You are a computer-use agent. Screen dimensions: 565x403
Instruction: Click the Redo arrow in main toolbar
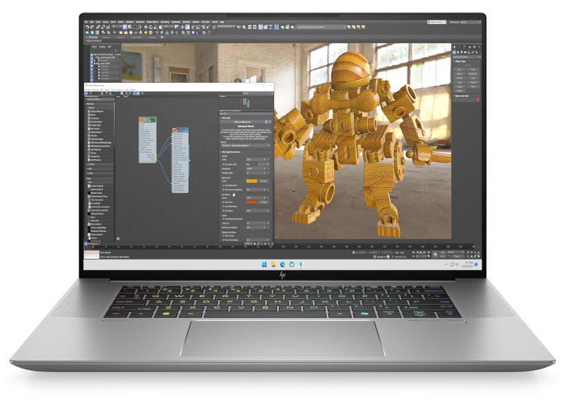click(93, 27)
